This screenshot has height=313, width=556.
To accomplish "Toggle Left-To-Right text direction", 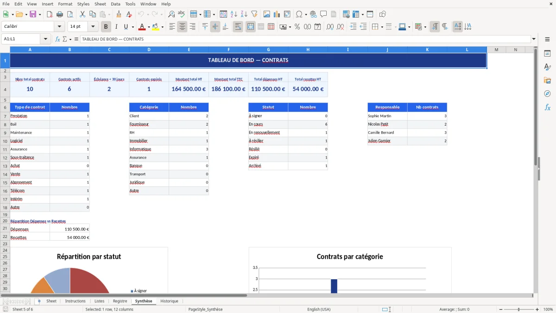I will (x=435, y=27).
